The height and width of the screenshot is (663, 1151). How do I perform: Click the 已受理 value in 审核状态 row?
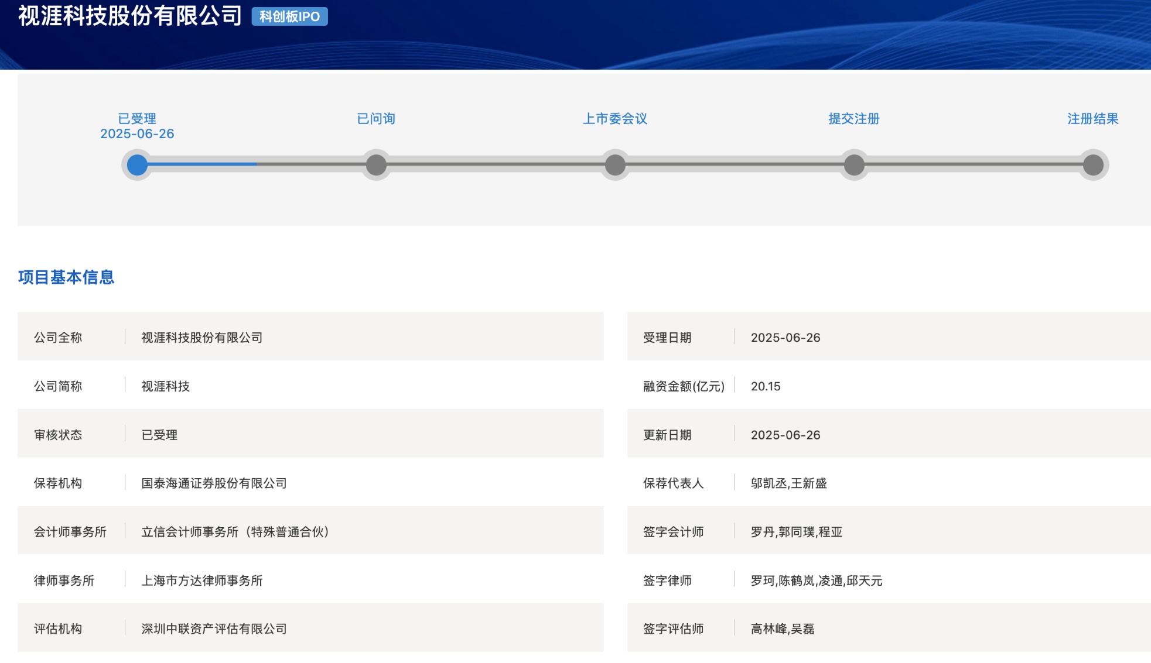[x=159, y=435]
